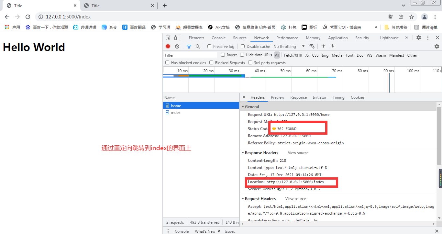Screen dimensions: 442x234
Task: Clear the network log
Action: tap(177, 46)
